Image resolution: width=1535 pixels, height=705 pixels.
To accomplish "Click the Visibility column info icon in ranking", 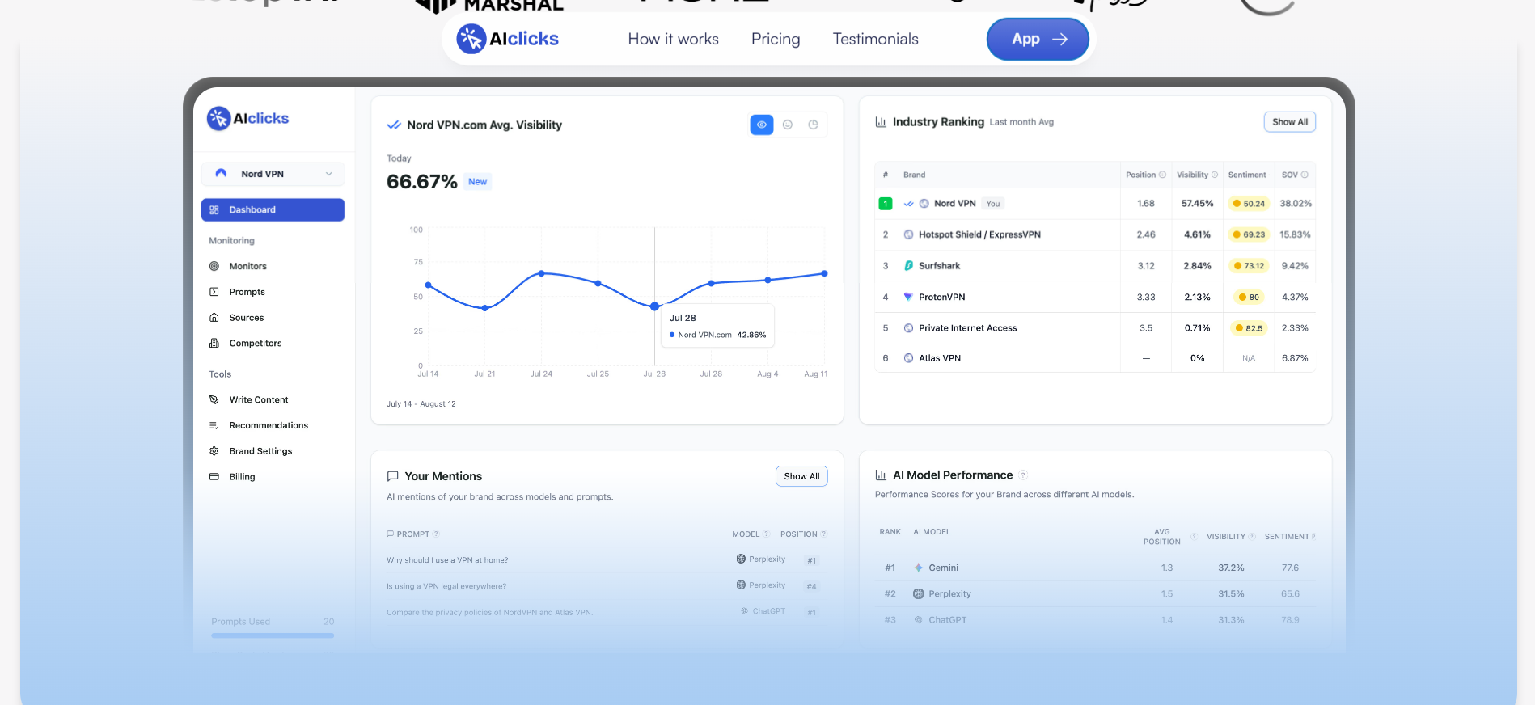I will coord(1214,175).
